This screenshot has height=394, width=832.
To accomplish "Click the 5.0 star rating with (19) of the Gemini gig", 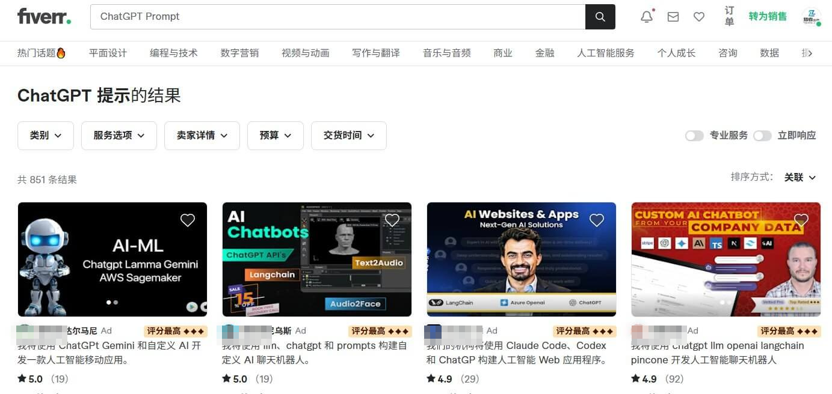I will (43, 379).
